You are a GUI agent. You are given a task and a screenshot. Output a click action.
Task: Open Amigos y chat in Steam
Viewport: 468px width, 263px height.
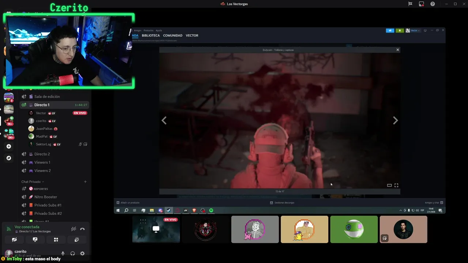tap(434, 203)
